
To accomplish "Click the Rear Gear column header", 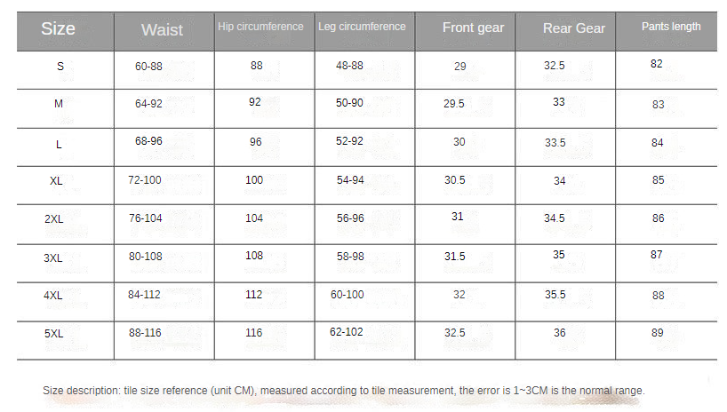I will [573, 28].
